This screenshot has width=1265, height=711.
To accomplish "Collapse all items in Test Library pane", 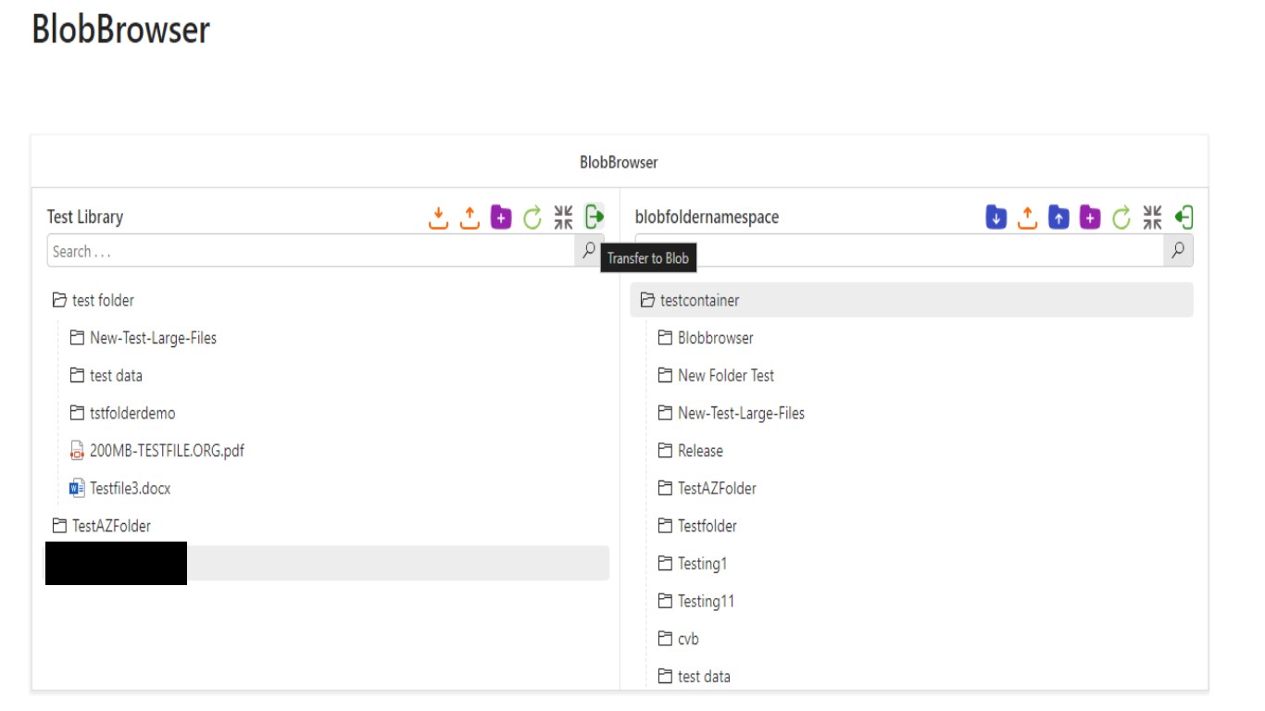I will click(x=563, y=218).
